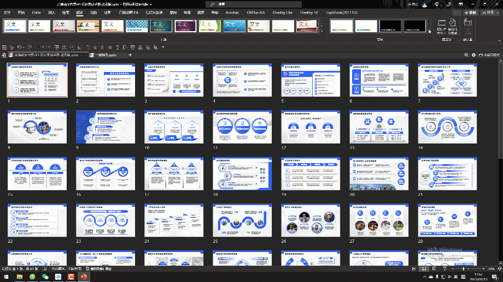Click the Redo arrow icon
This screenshot has width=503, height=282.
click(30, 47)
